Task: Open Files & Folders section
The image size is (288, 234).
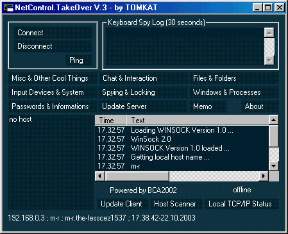Action: pos(234,78)
